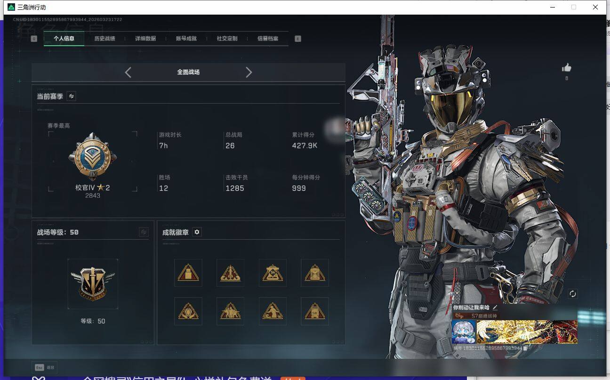610x380 pixels.
Task: Go to previous game mode with left arrow
Action: pyautogui.click(x=128, y=72)
